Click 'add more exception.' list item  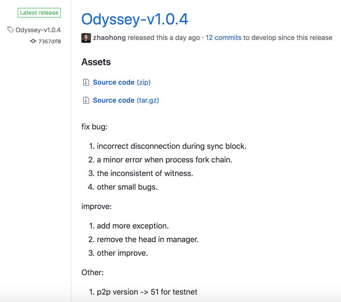pos(133,226)
